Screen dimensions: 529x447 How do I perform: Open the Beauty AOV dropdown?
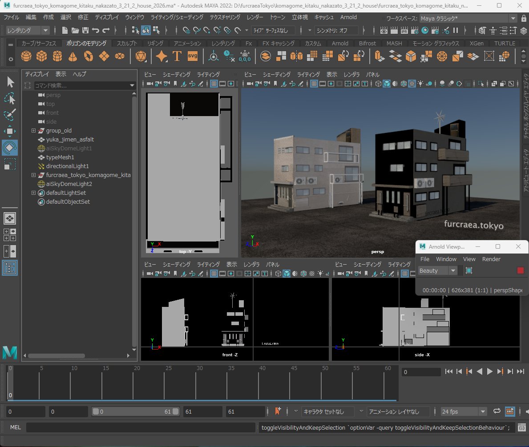(438, 270)
